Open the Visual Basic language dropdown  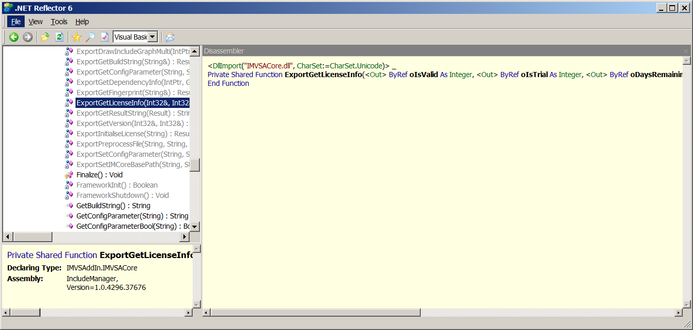click(153, 37)
